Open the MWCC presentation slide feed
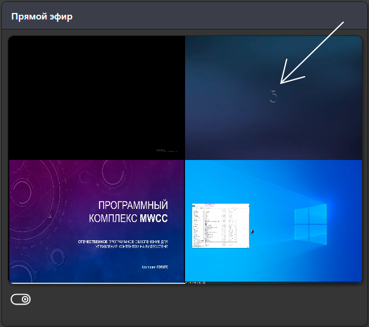The width and height of the screenshot is (369, 327). [97, 221]
